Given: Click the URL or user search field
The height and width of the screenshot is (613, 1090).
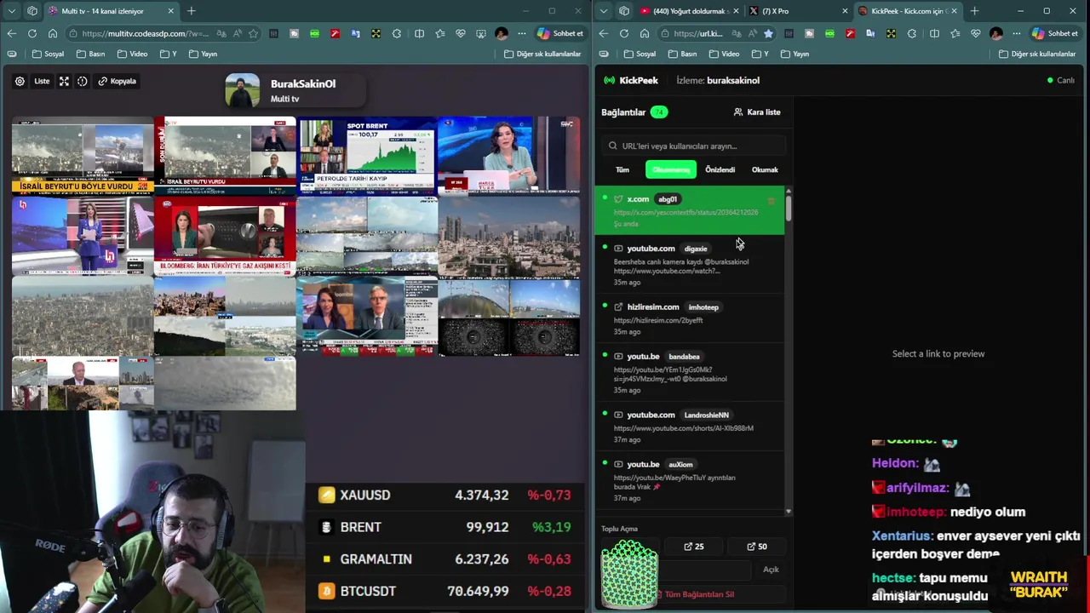Looking at the screenshot, I should 693,146.
